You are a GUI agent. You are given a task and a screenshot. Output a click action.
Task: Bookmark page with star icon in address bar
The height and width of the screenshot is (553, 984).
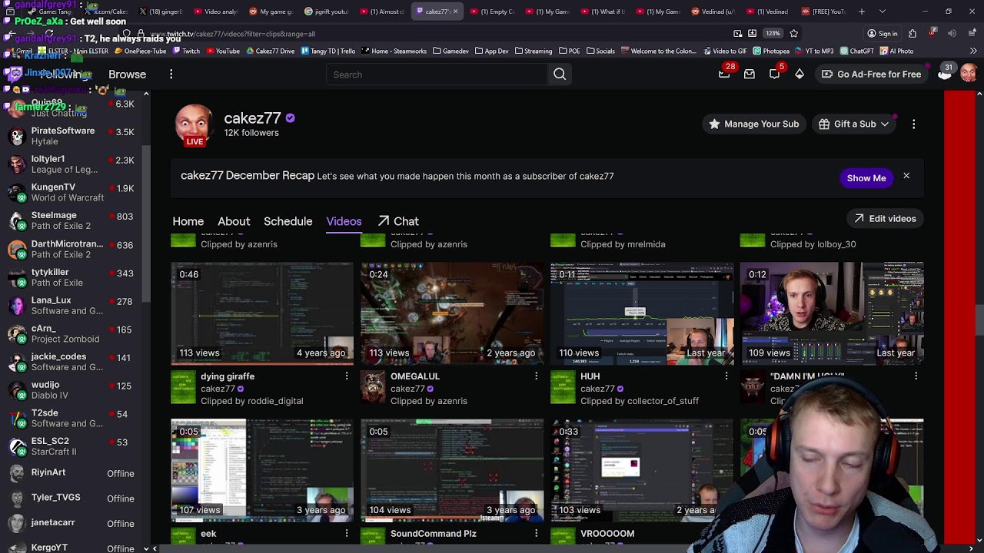tap(793, 34)
